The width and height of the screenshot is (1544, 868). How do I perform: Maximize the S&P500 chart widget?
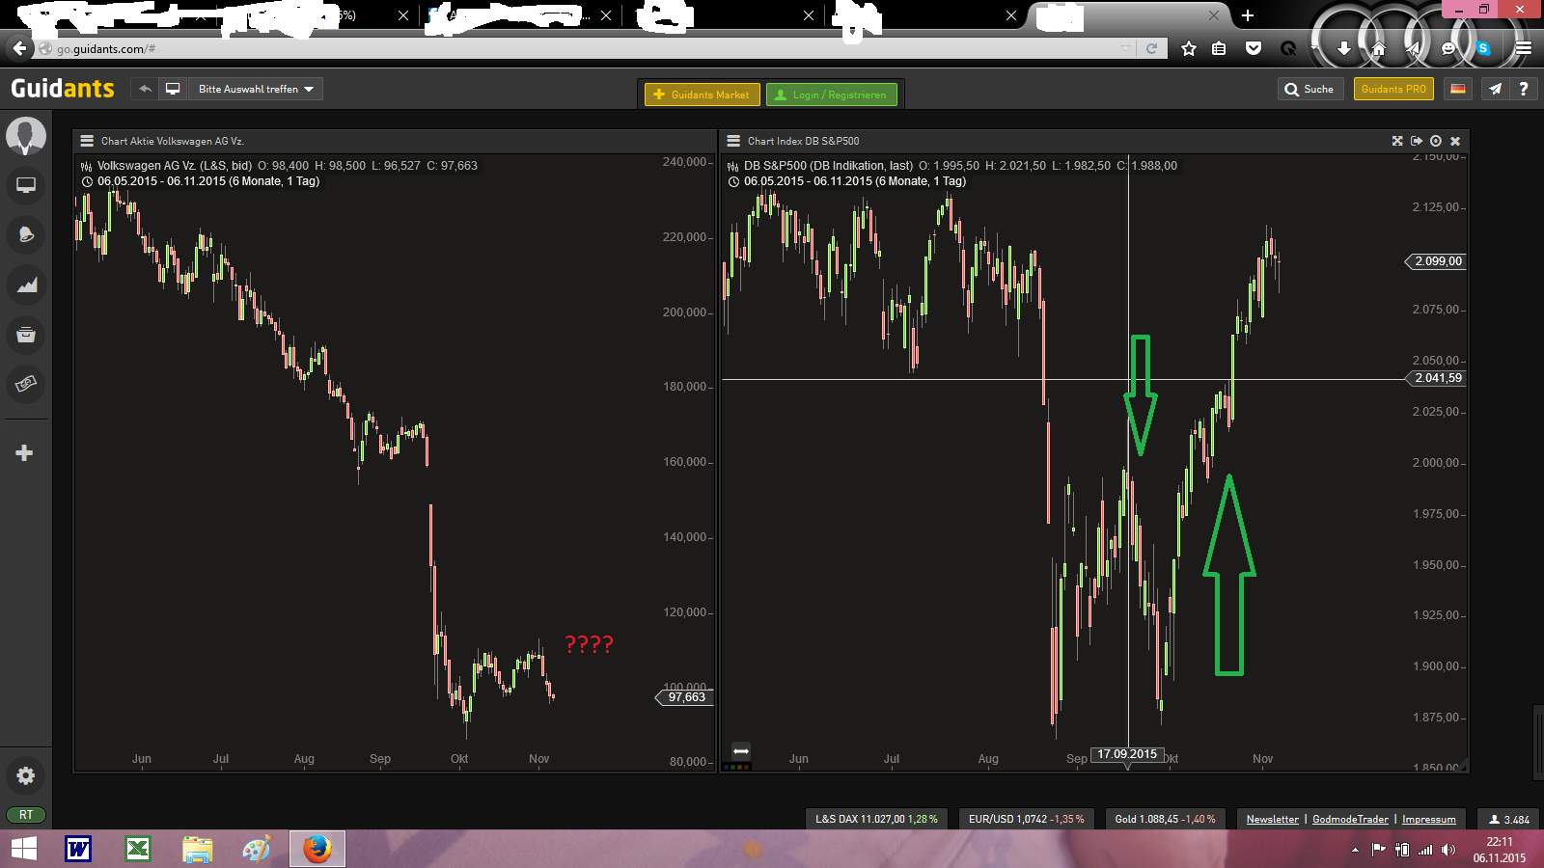coord(1397,141)
